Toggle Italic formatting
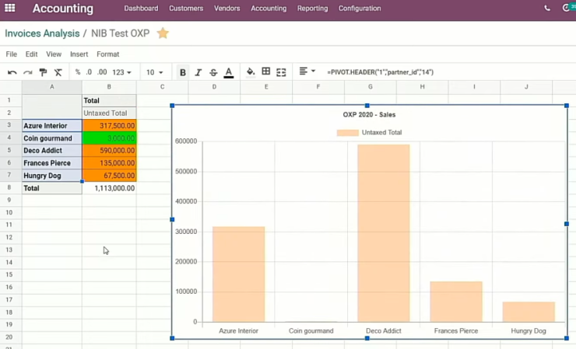Viewport: 576px width, 349px height. [x=198, y=72]
